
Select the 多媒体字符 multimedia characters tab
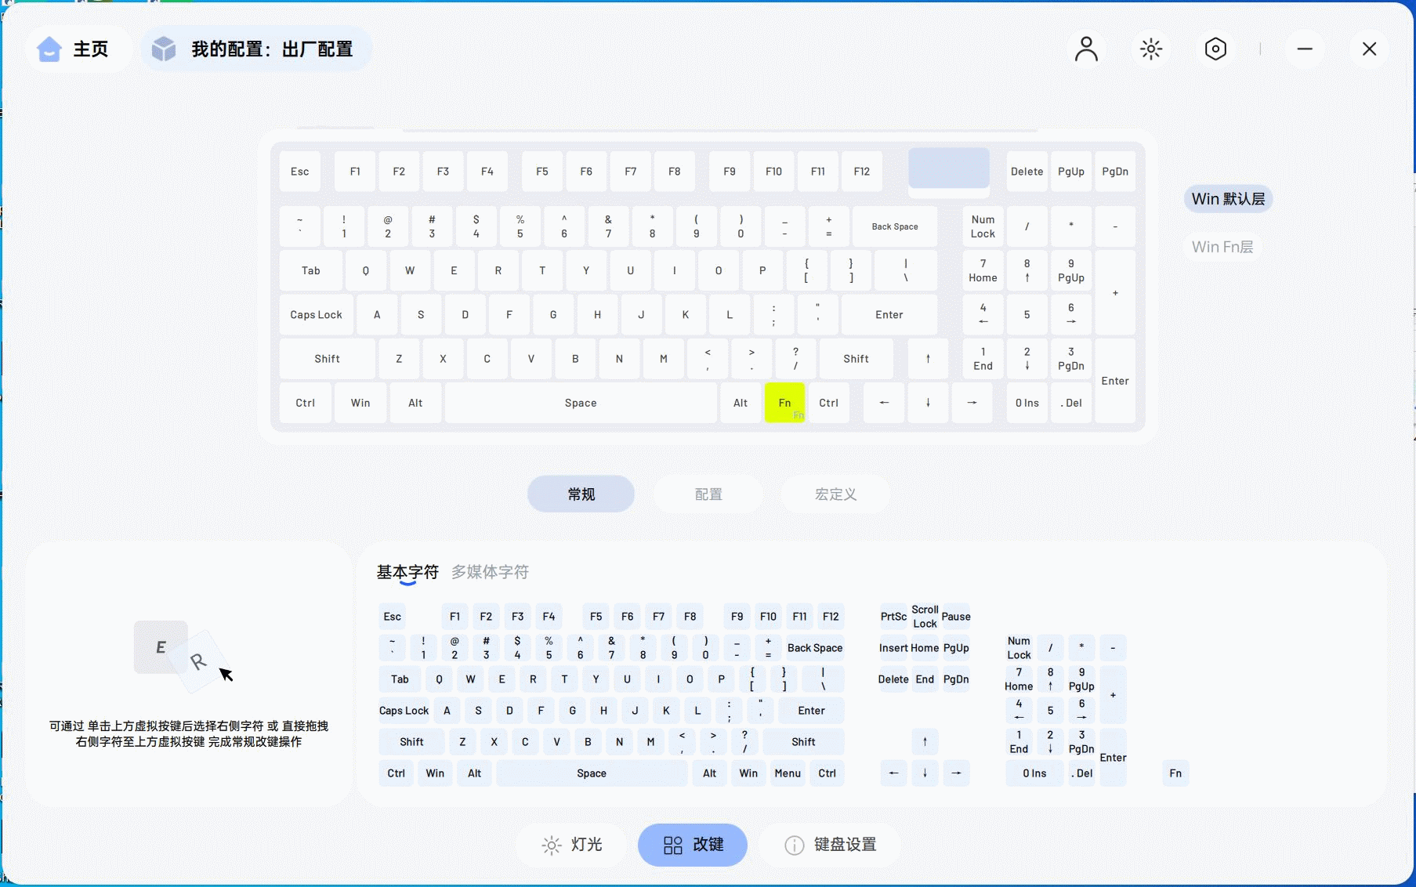[x=490, y=572]
